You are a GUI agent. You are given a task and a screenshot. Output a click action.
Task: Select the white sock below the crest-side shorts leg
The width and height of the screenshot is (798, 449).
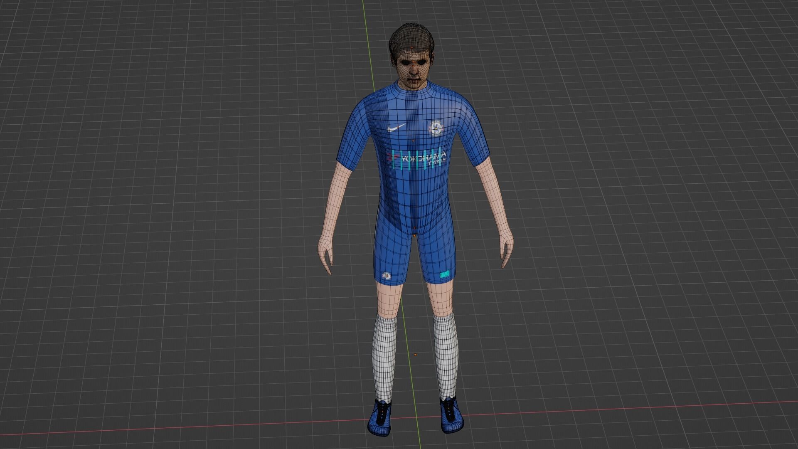click(x=384, y=358)
